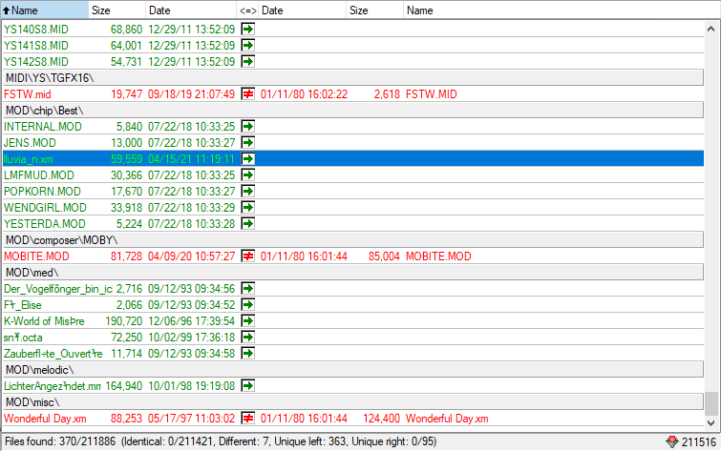Select file JENS.MOD
Viewport: 721px width, 451px height.
[30, 143]
